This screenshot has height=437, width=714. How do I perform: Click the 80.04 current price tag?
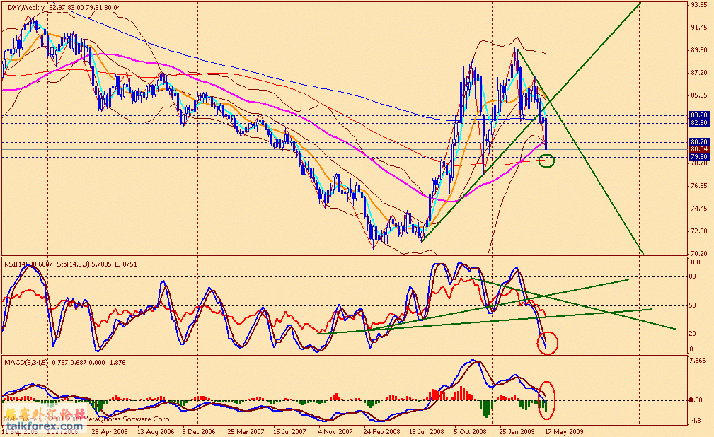[699, 149]
